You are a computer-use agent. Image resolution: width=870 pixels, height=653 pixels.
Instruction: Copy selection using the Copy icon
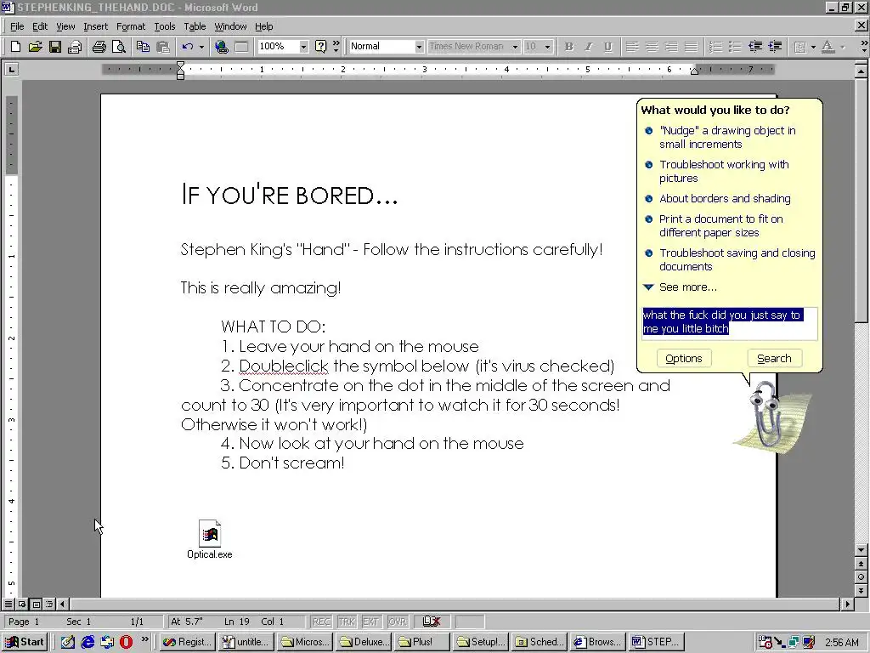(x=143, y=47)
